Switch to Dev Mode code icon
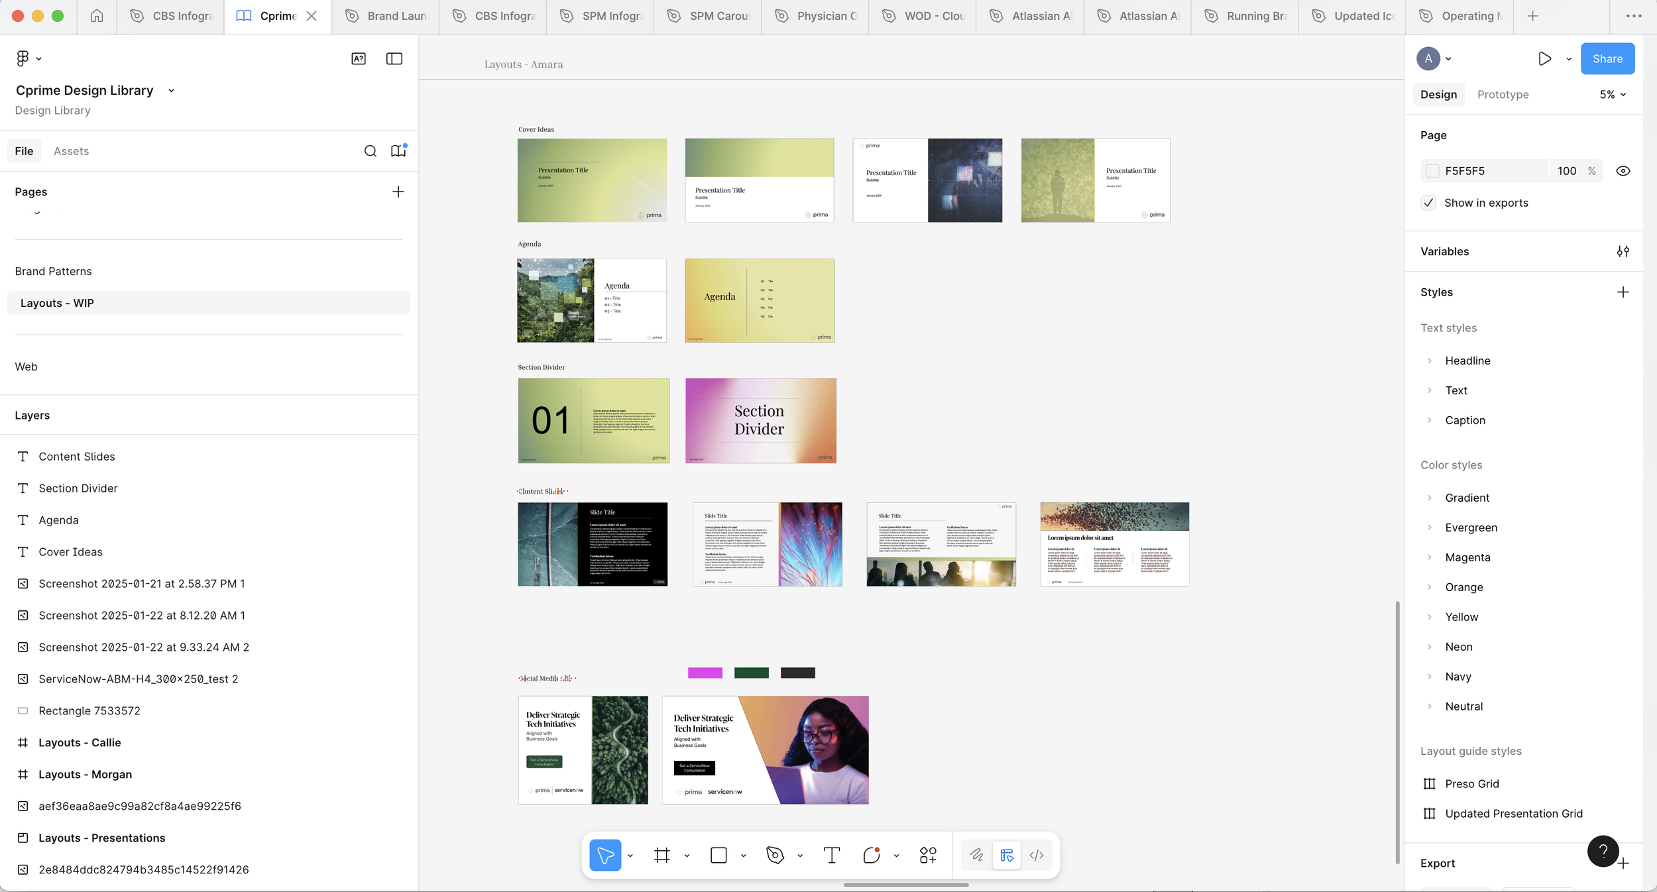 (1037, 855)
